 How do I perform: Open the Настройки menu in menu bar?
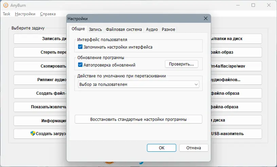[x=25, y=14]
